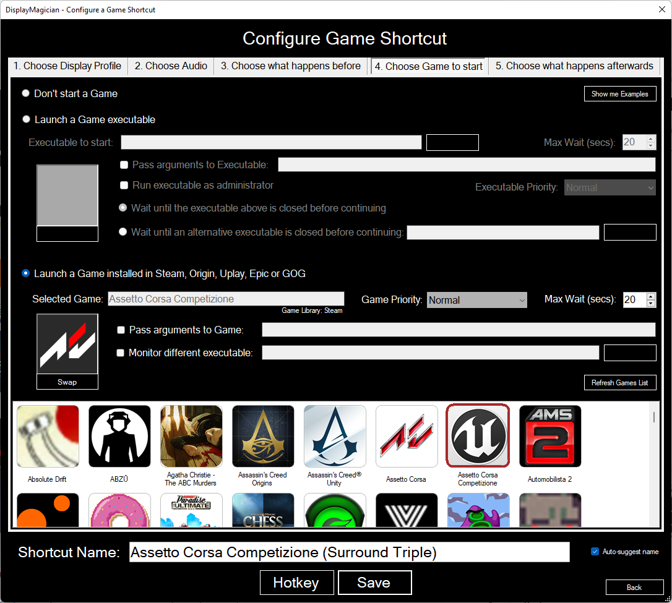Select the orange circles game icon
This screenshot has width=672, height=603.
(48, 510)
